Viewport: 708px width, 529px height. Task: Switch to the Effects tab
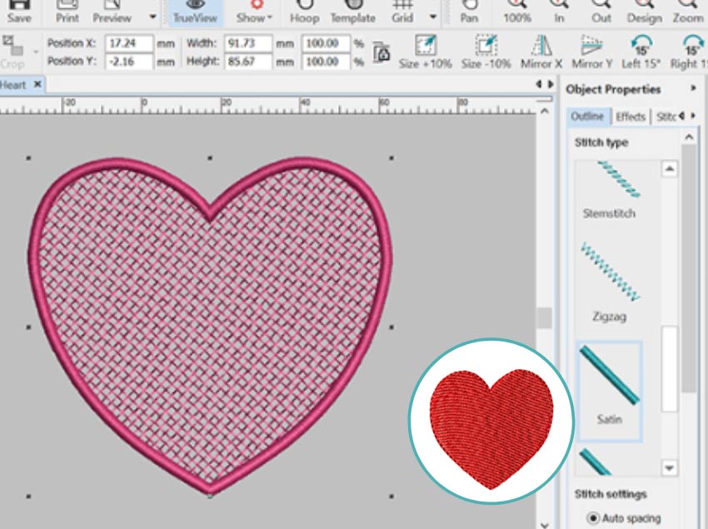pos(631,117)
